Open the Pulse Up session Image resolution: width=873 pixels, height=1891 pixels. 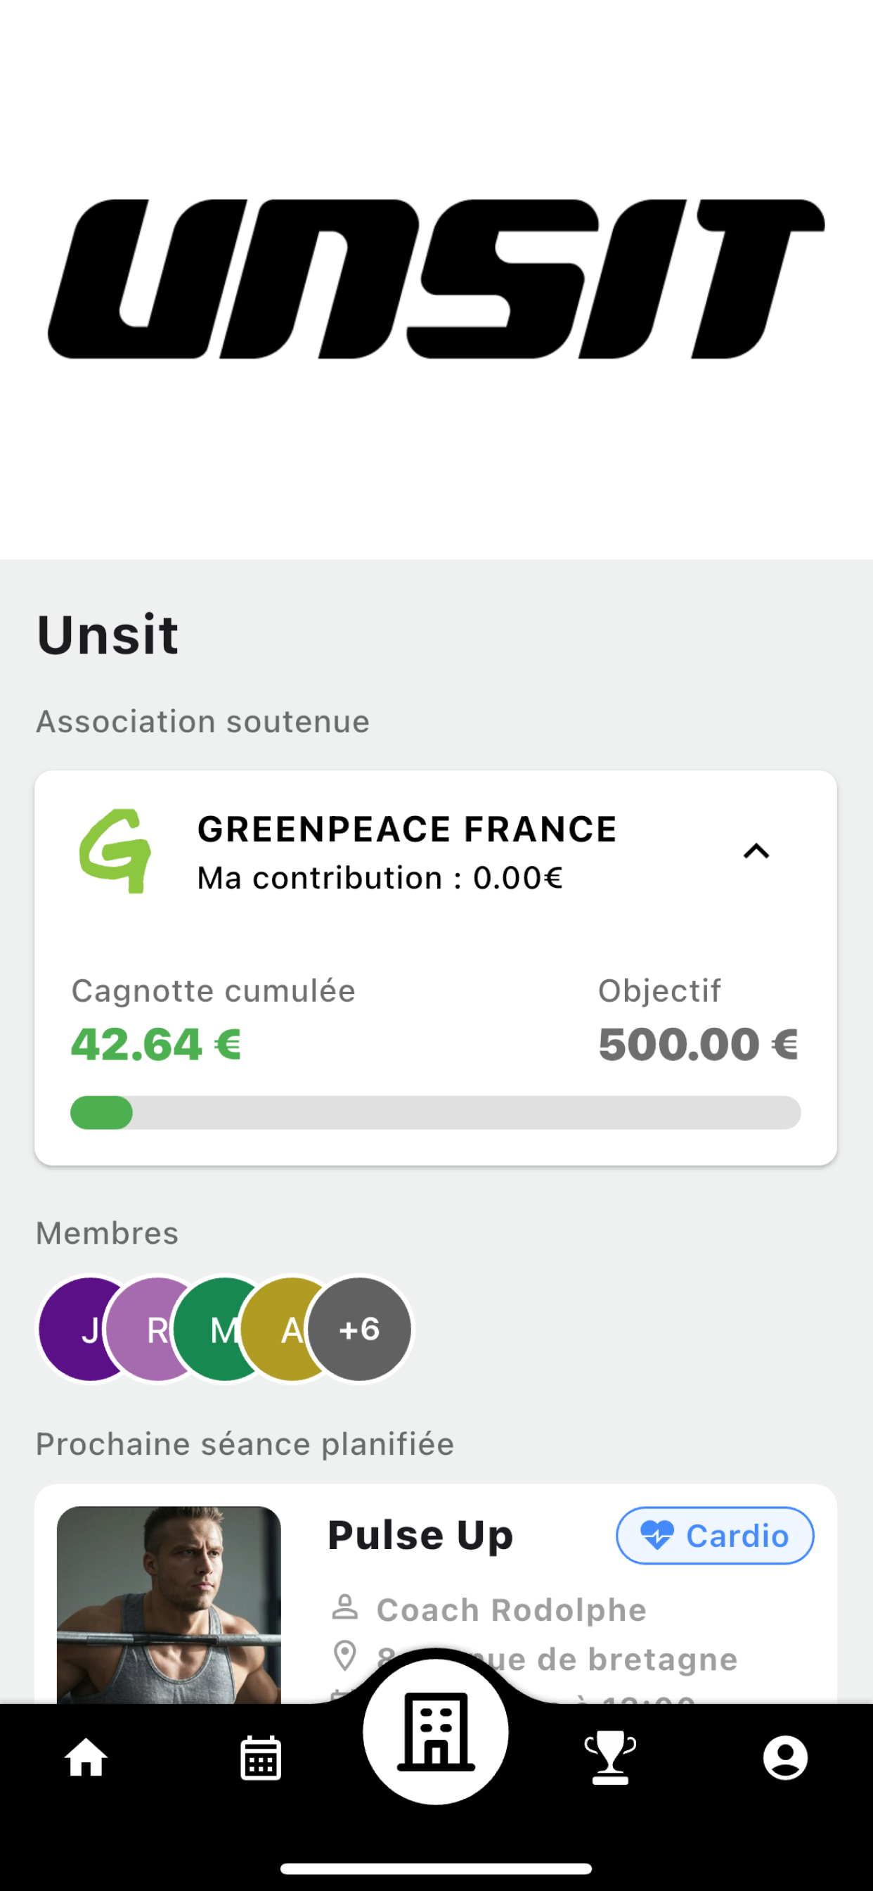(x=436, y=1594)
